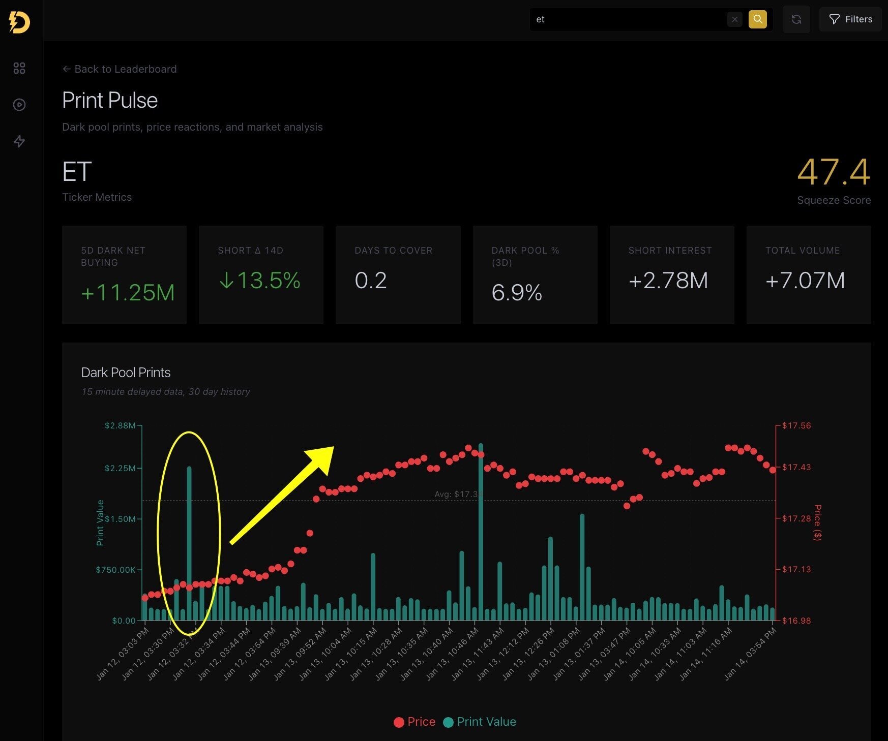Screen dimensions: 888x741
Task: Clear the search field with X icon
Action: tap(734, 19)
